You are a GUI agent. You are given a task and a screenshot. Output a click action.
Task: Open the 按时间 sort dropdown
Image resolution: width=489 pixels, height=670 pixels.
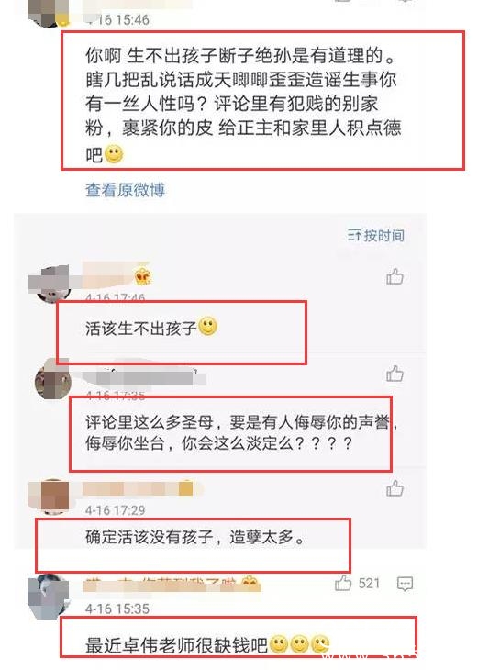pyautogui.click(x=376, y=235)
